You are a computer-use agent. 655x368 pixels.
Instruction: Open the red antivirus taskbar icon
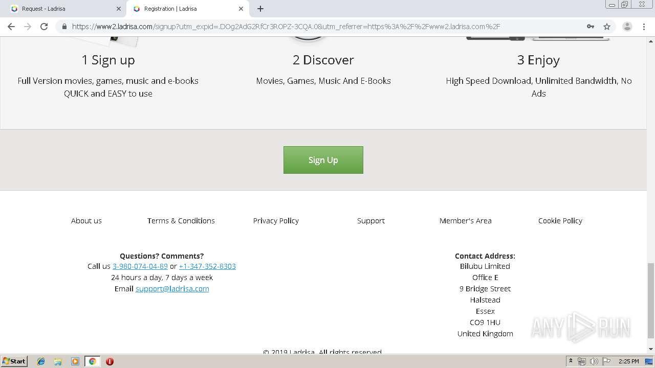[x=110, y=361]
